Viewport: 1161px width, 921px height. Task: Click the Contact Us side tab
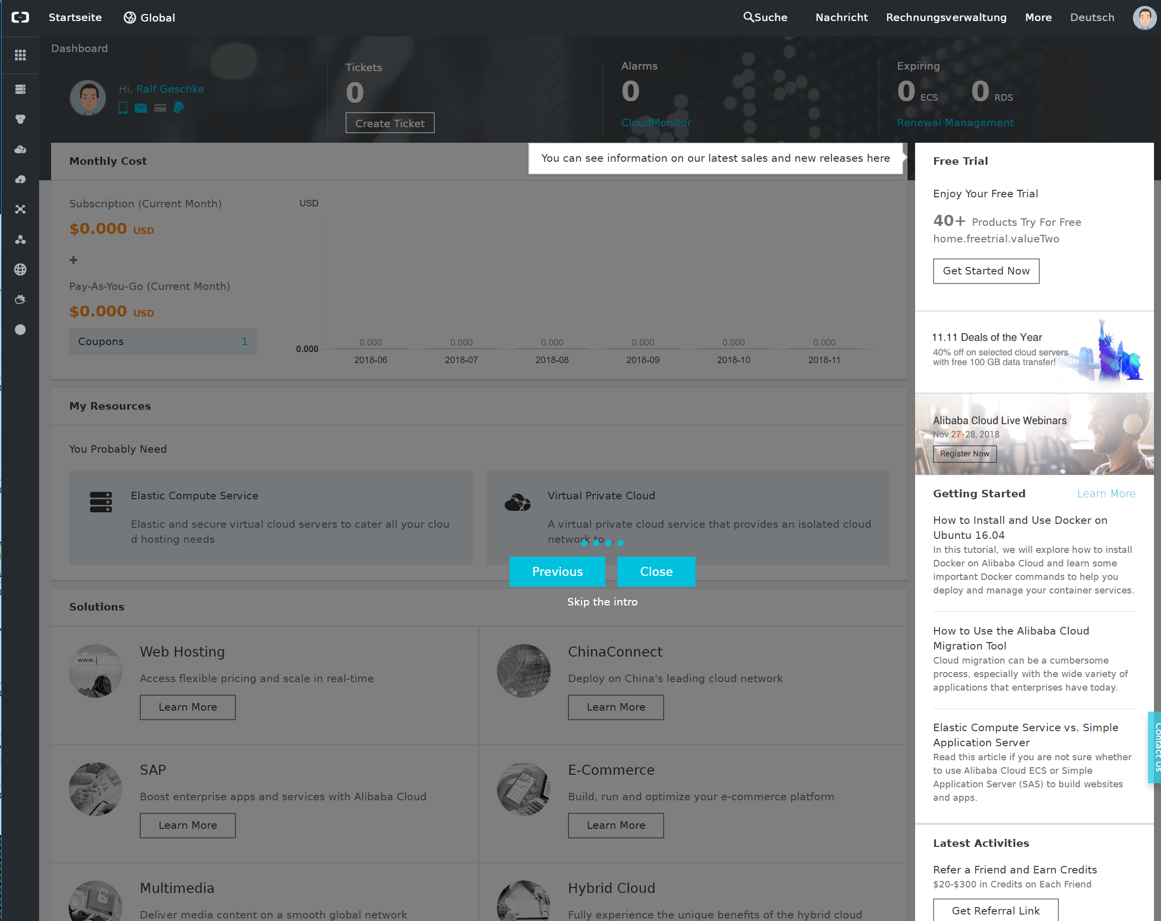pyautogui.click(x=1155, y=748)
